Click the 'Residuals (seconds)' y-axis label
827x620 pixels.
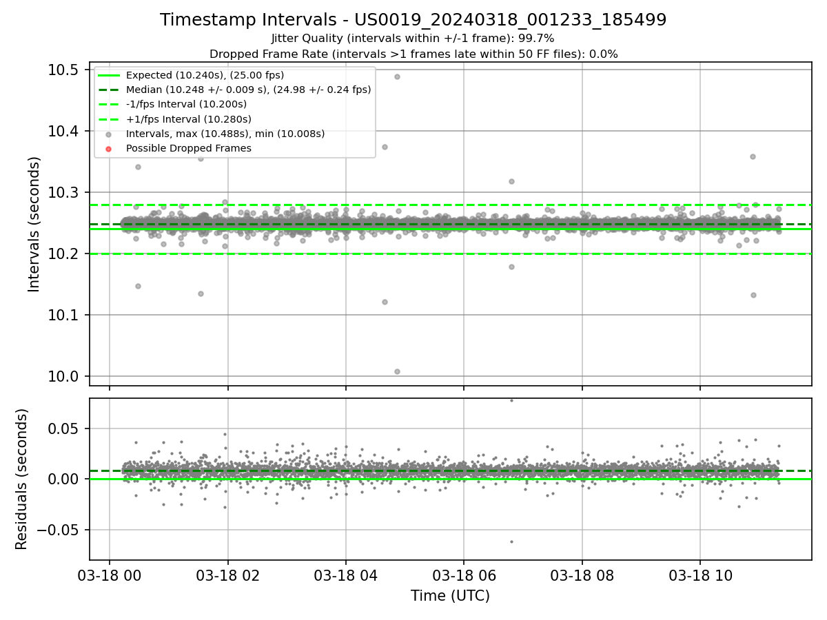(x=21, y=479)
